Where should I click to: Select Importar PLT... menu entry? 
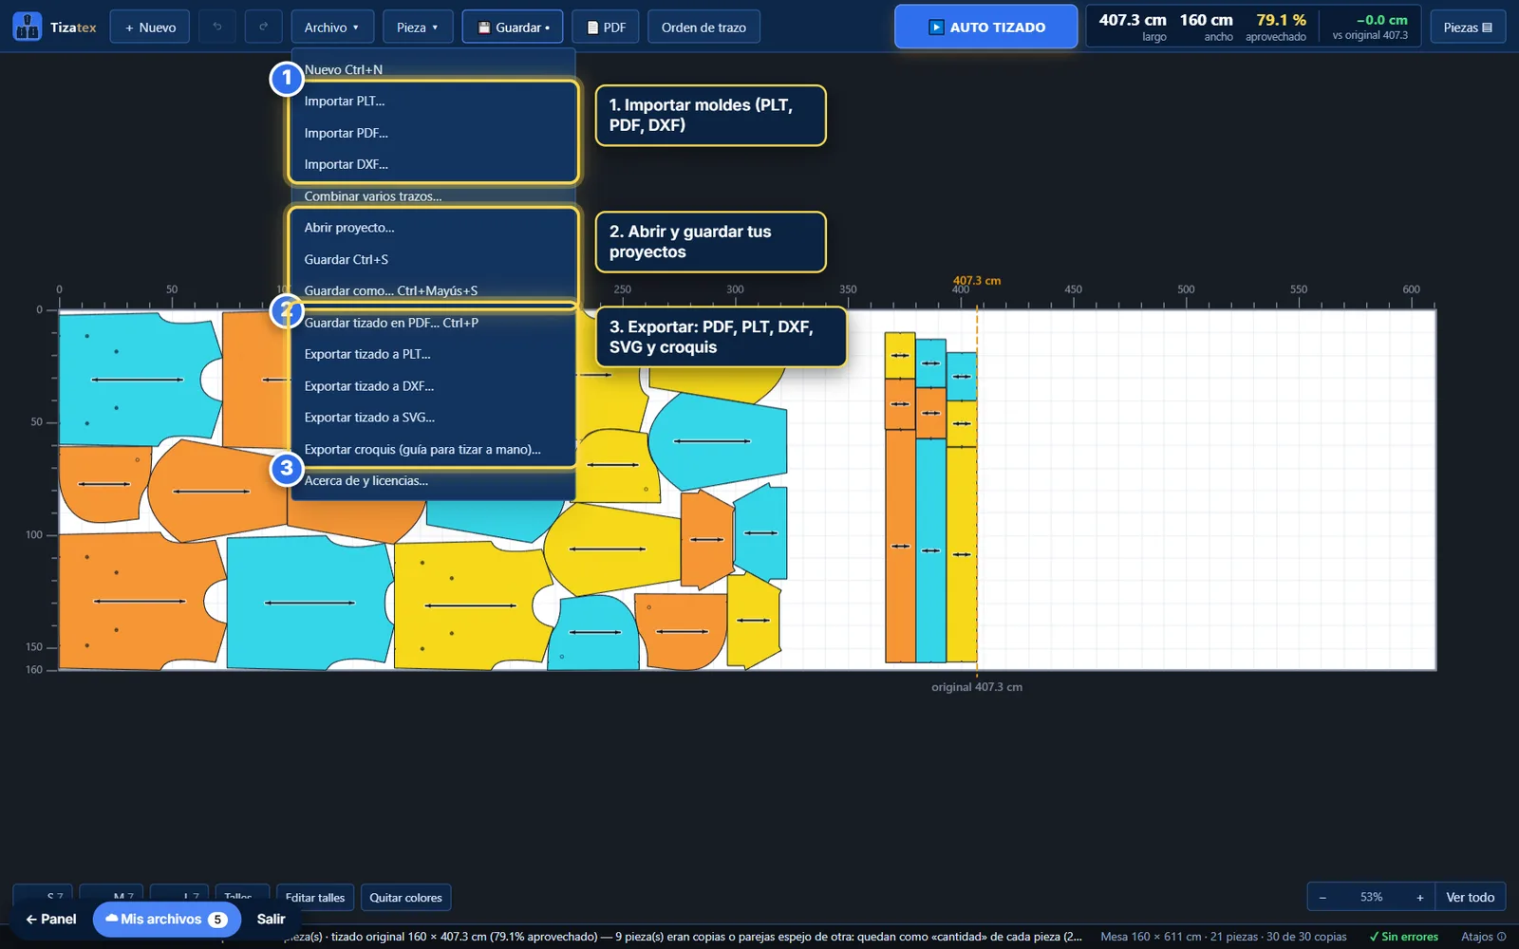pos(433,101)
